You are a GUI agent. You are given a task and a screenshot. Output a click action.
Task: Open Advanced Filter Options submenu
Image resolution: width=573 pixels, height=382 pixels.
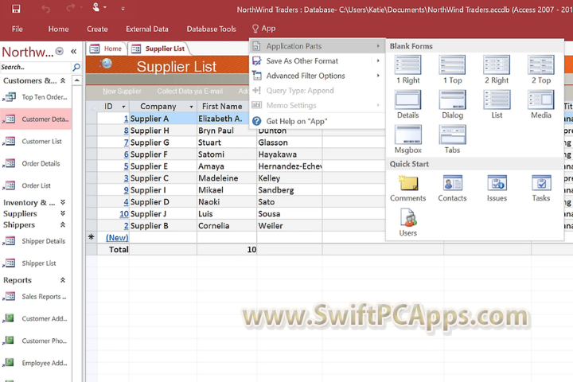pyautogui.click(x=318, y=76)
